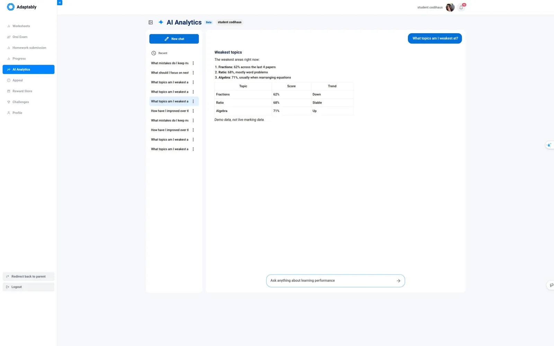Open options menu of highlighted chat
The height and width of the screenshot is (346, 554).
coord(193,101)
